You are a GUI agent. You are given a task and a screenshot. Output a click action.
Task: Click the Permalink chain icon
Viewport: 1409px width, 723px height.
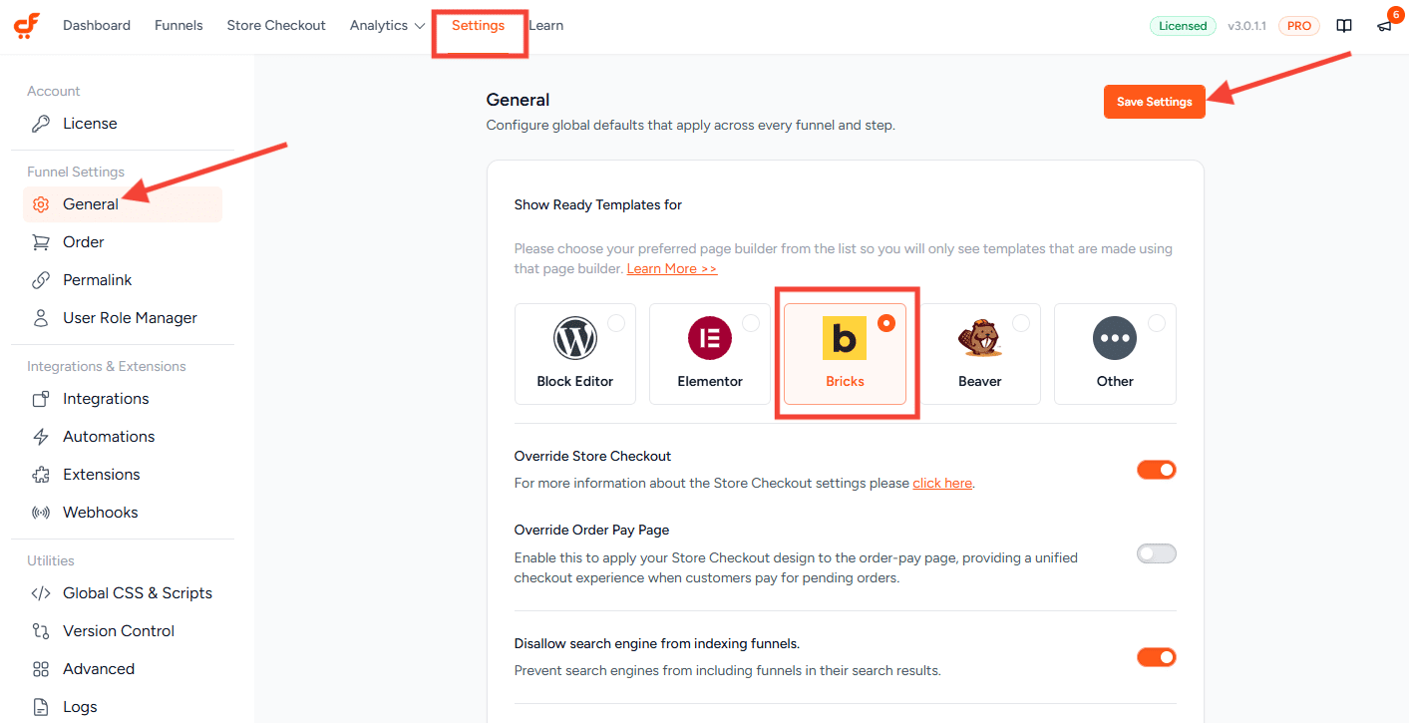pyautogui.click(x=41, y=280)
